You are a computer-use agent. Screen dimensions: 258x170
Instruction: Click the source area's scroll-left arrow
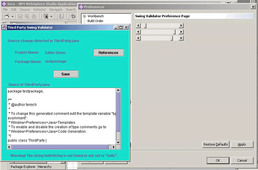[9, 147]
